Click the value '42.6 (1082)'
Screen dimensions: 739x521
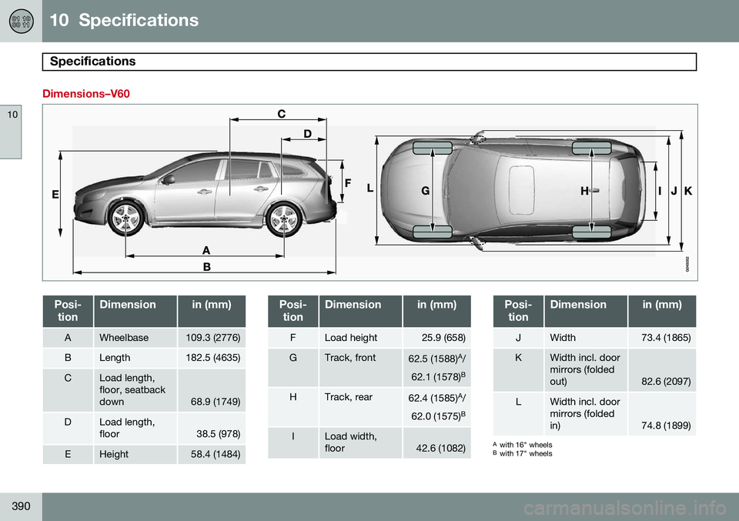click(x=440, y=448)
